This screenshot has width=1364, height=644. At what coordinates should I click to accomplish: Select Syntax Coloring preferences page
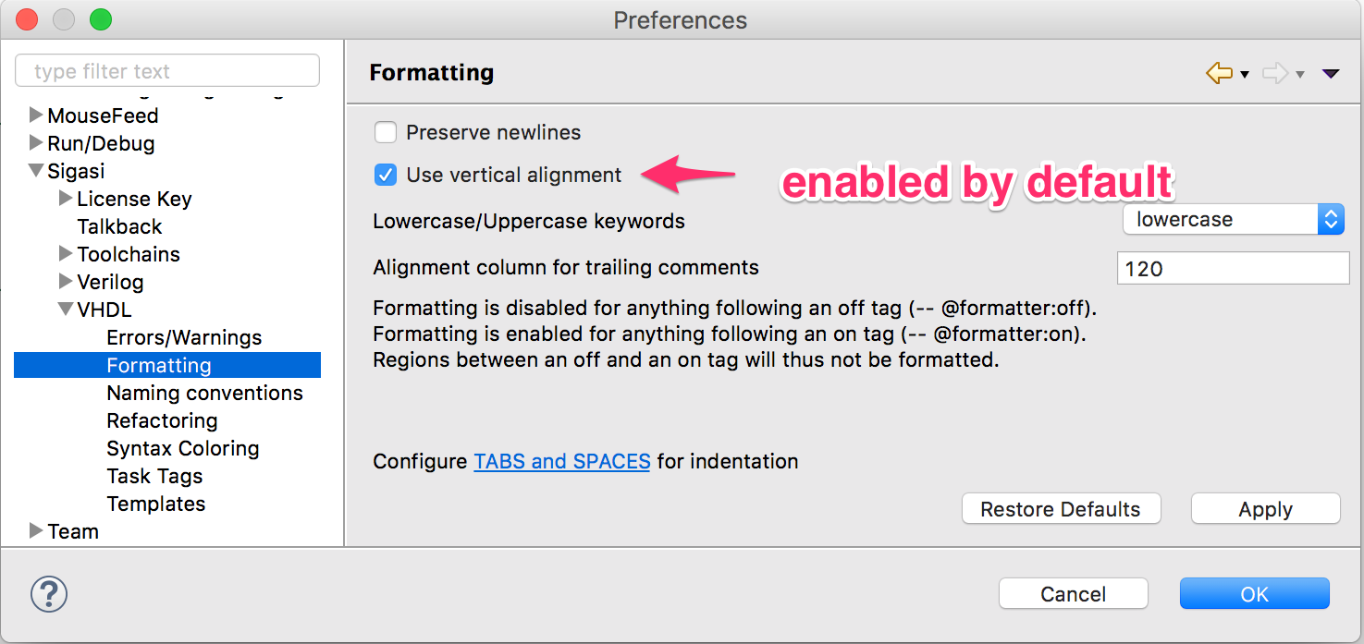pyautogui.click(x=183, y=448)
